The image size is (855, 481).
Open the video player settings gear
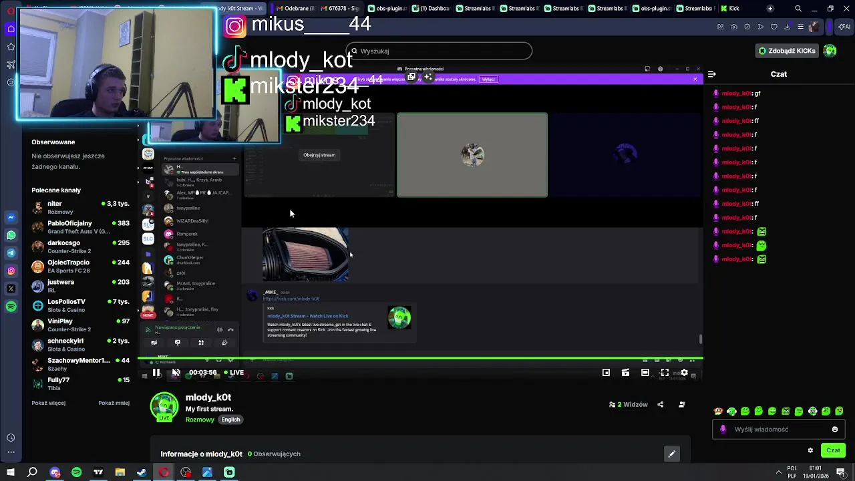[684, 373]
